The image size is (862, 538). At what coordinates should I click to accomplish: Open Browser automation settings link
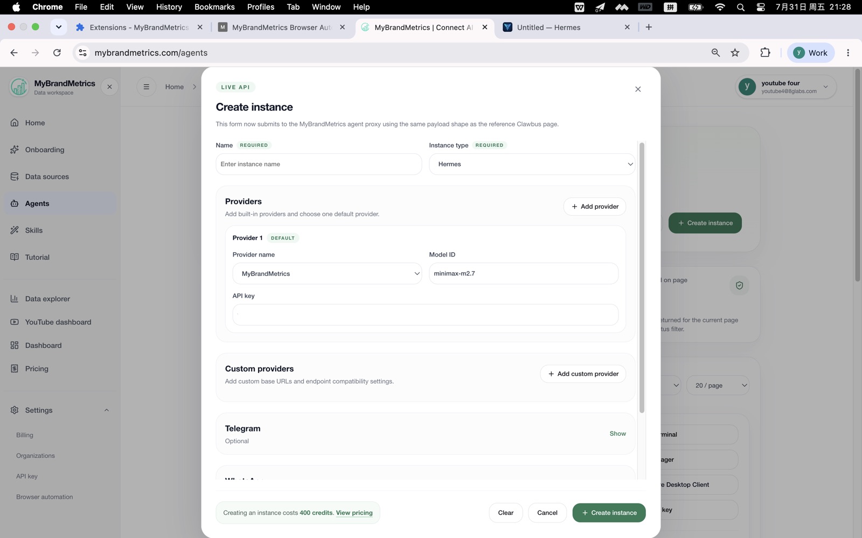point(44,497)
